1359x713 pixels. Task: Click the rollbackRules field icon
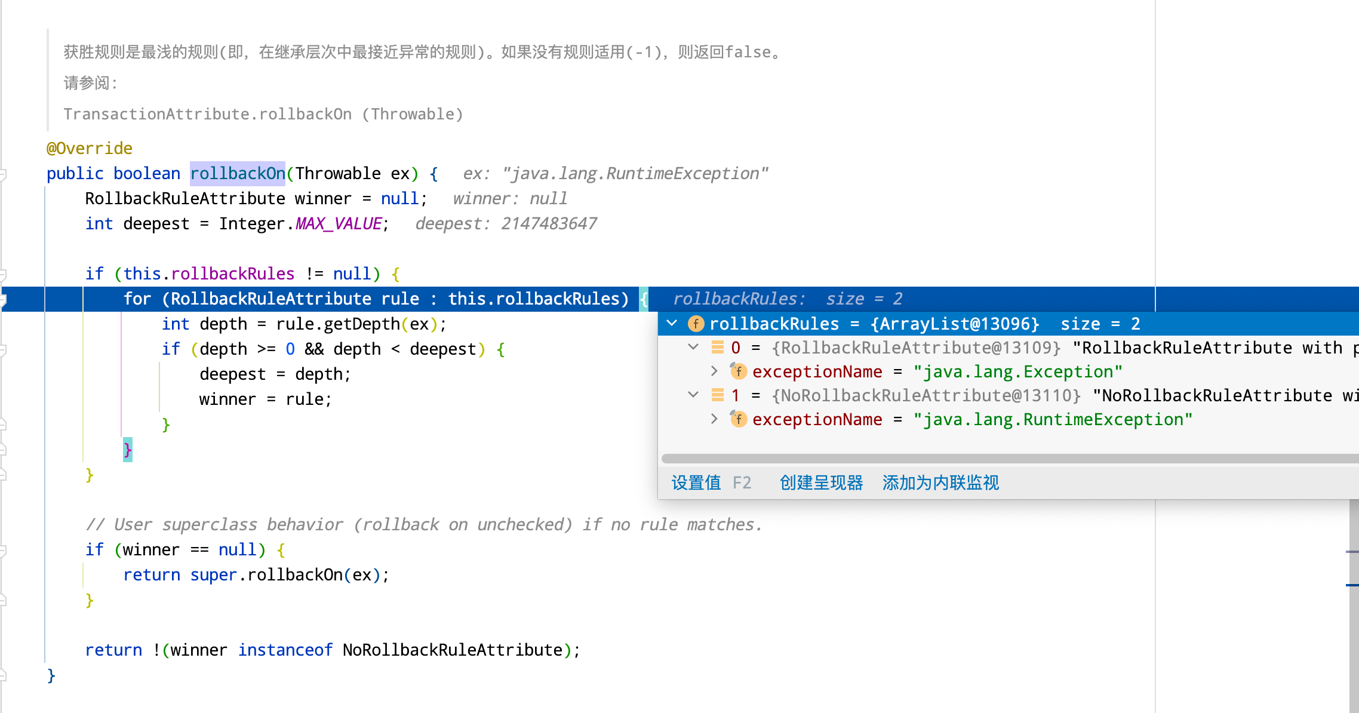pyautogui.click(x=696, y=324)
